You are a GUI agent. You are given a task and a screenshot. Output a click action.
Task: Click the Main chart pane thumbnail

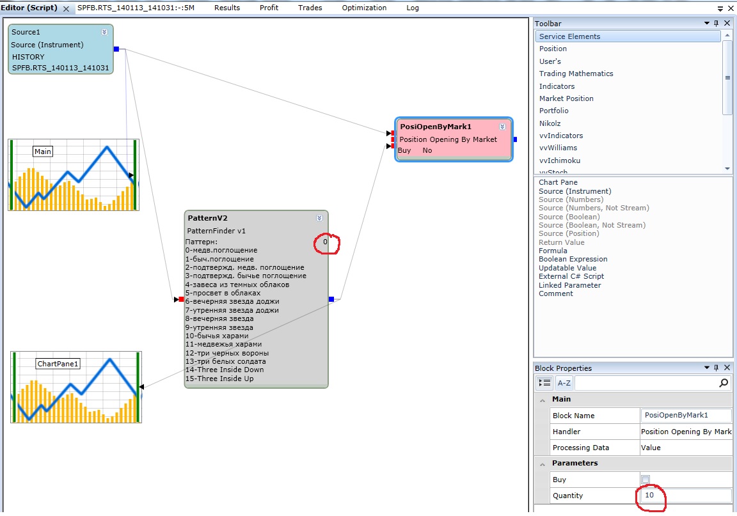tap(74, 175)
